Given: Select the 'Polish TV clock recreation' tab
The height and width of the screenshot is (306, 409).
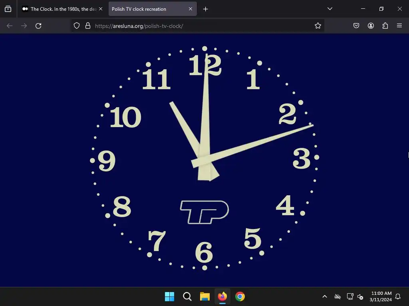Looking at the screenshot, I should [x=153, y=9].
